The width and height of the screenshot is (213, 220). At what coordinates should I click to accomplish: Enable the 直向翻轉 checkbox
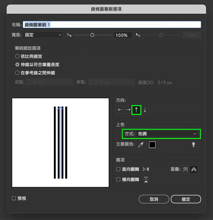118,169
